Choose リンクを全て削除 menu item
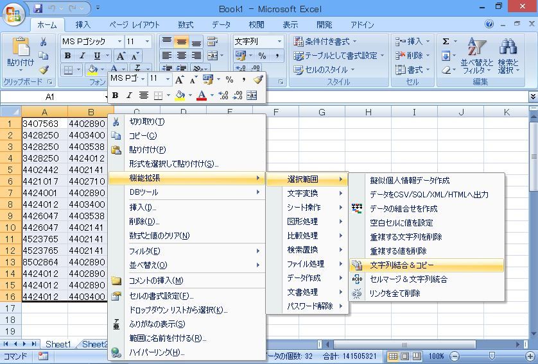 426,293
